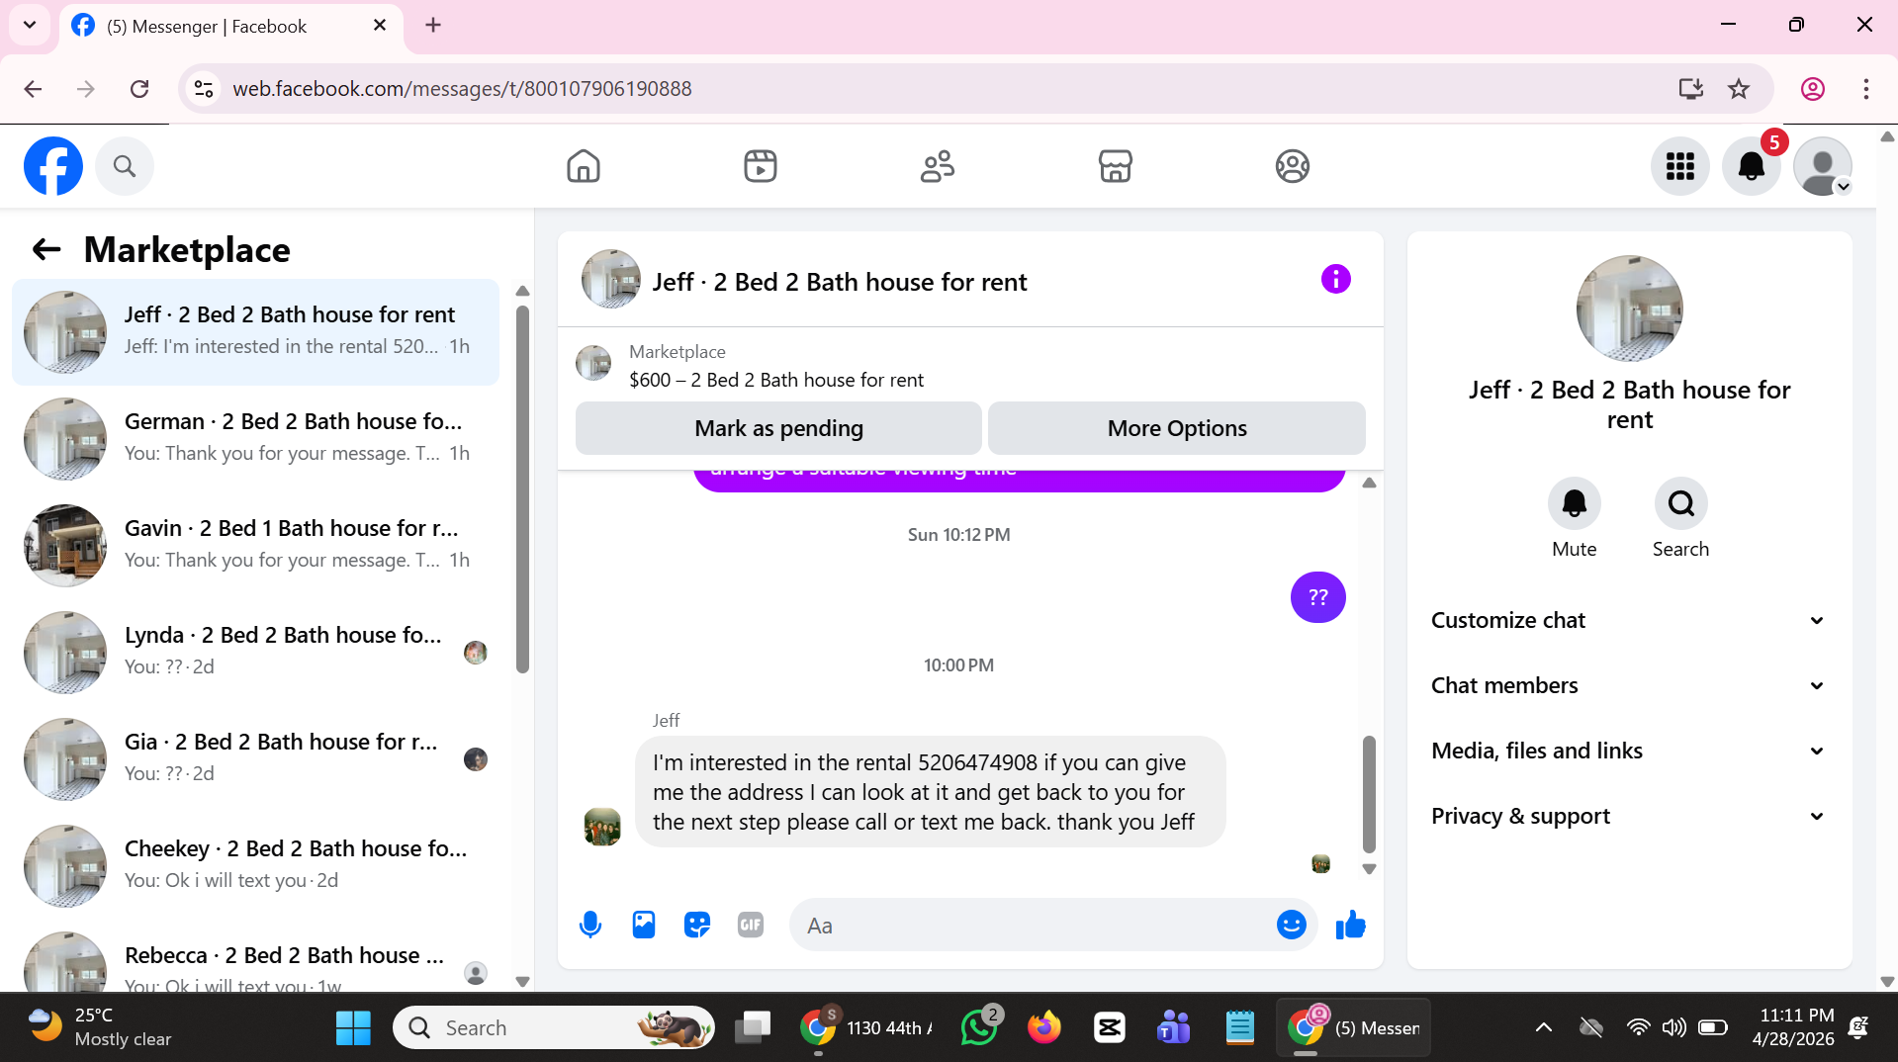Expand Privacy & support section
This screenshot has height=1062, width=1898.
pyautogui.click(x=1628, y=816)
